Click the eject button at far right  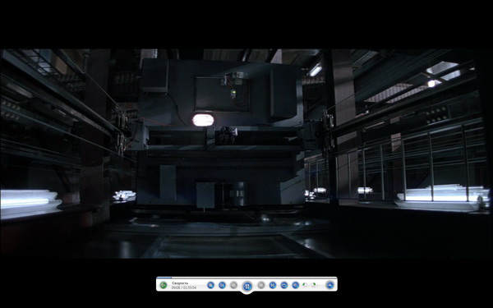point(329,285)
